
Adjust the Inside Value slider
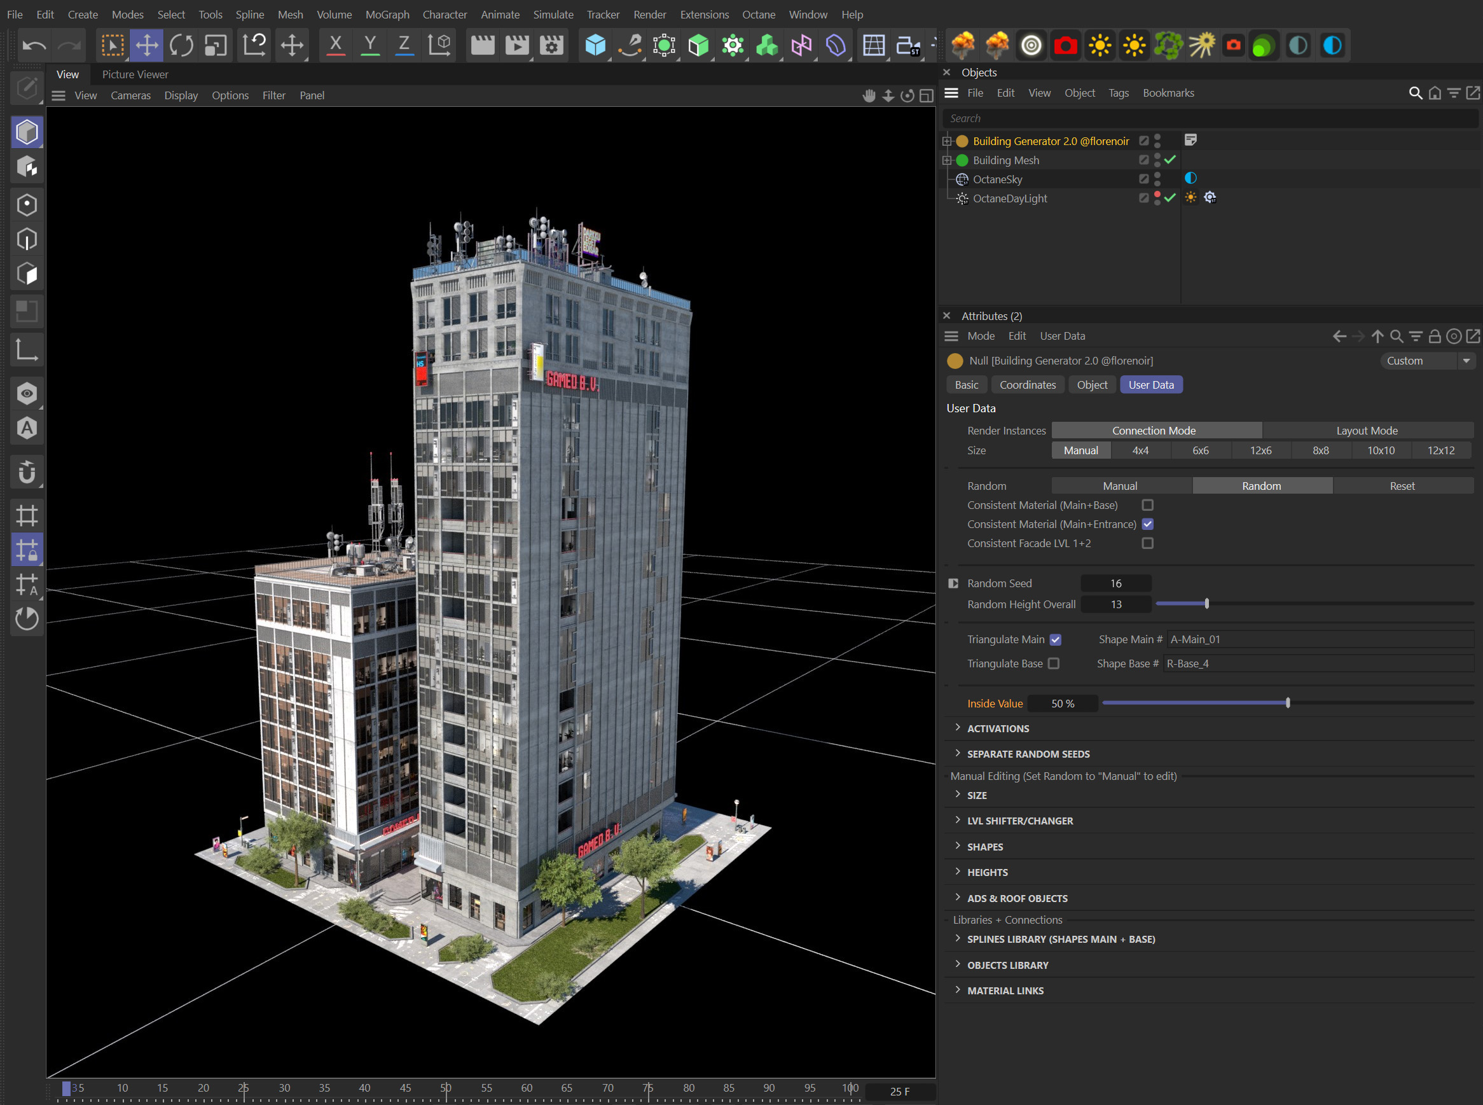click(x=1287, y=703)
